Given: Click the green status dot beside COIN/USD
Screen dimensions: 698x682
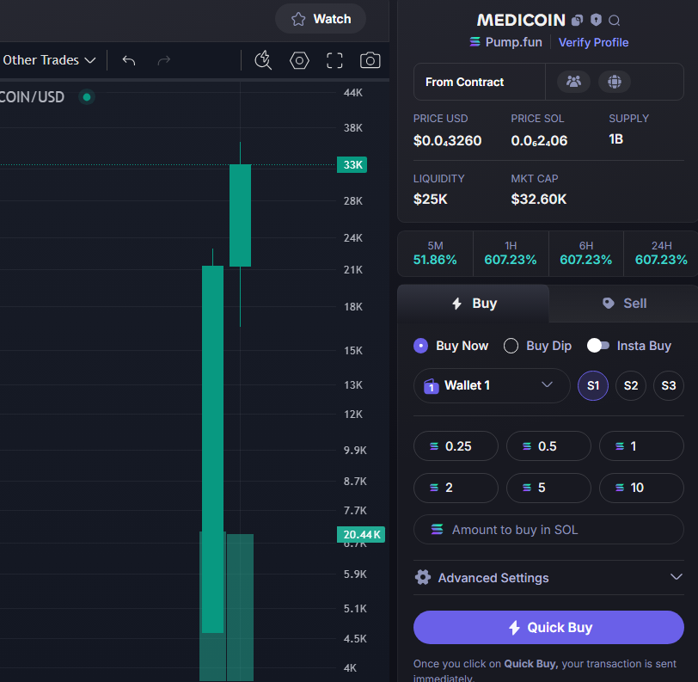Looking at the screenshot, I should tap(87, 96).
